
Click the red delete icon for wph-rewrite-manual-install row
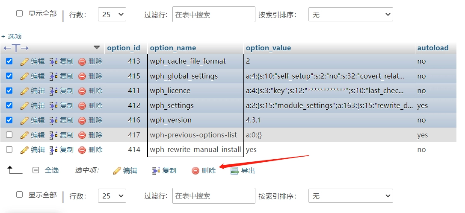click(82, 150)
